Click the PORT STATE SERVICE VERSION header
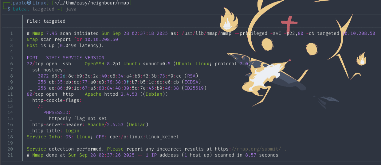Image resolution: width=381 pixels, height=165 pixels. (65, 58)
